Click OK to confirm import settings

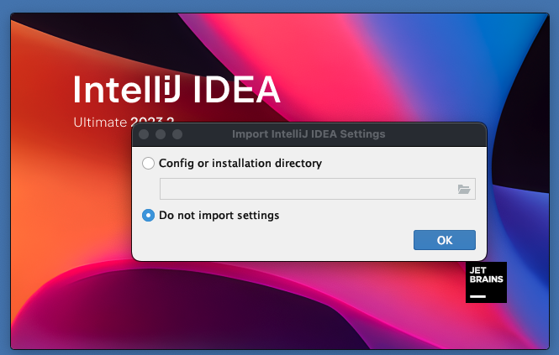click(444, 240)
